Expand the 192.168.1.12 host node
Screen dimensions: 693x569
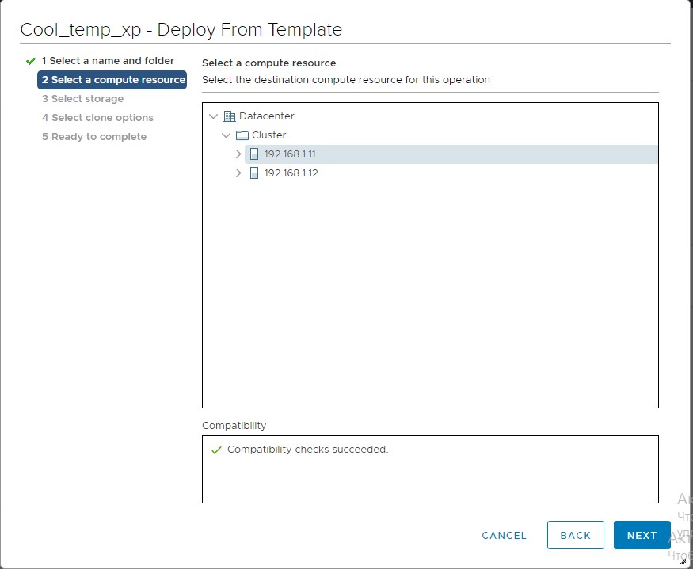tap(238, 173)
